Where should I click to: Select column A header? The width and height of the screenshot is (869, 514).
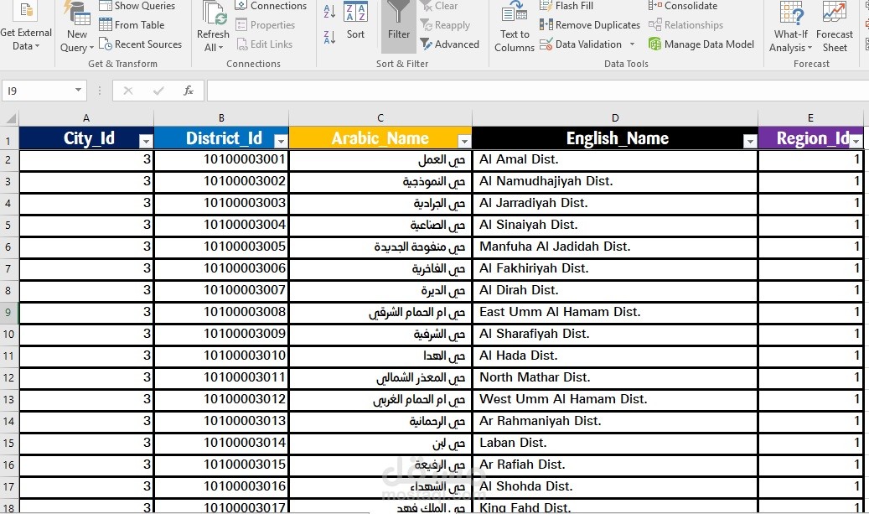point(86,118)
